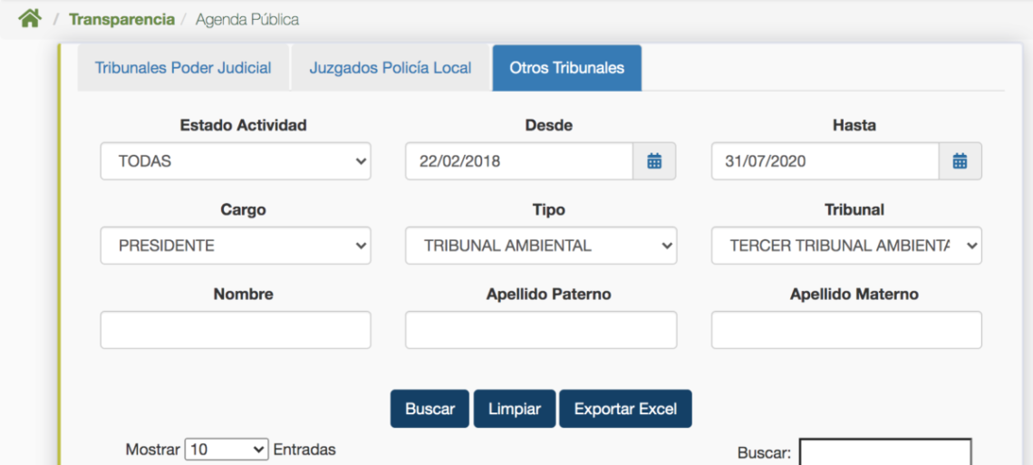Select the Otros Tribunales tab
The width and height of the screenshot is (1033, 465).
click(566, 68)
